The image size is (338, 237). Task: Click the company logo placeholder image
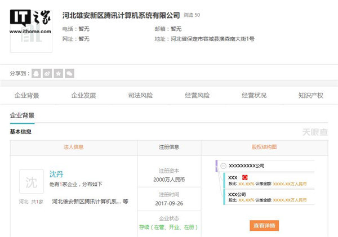[x=31, y=31]
